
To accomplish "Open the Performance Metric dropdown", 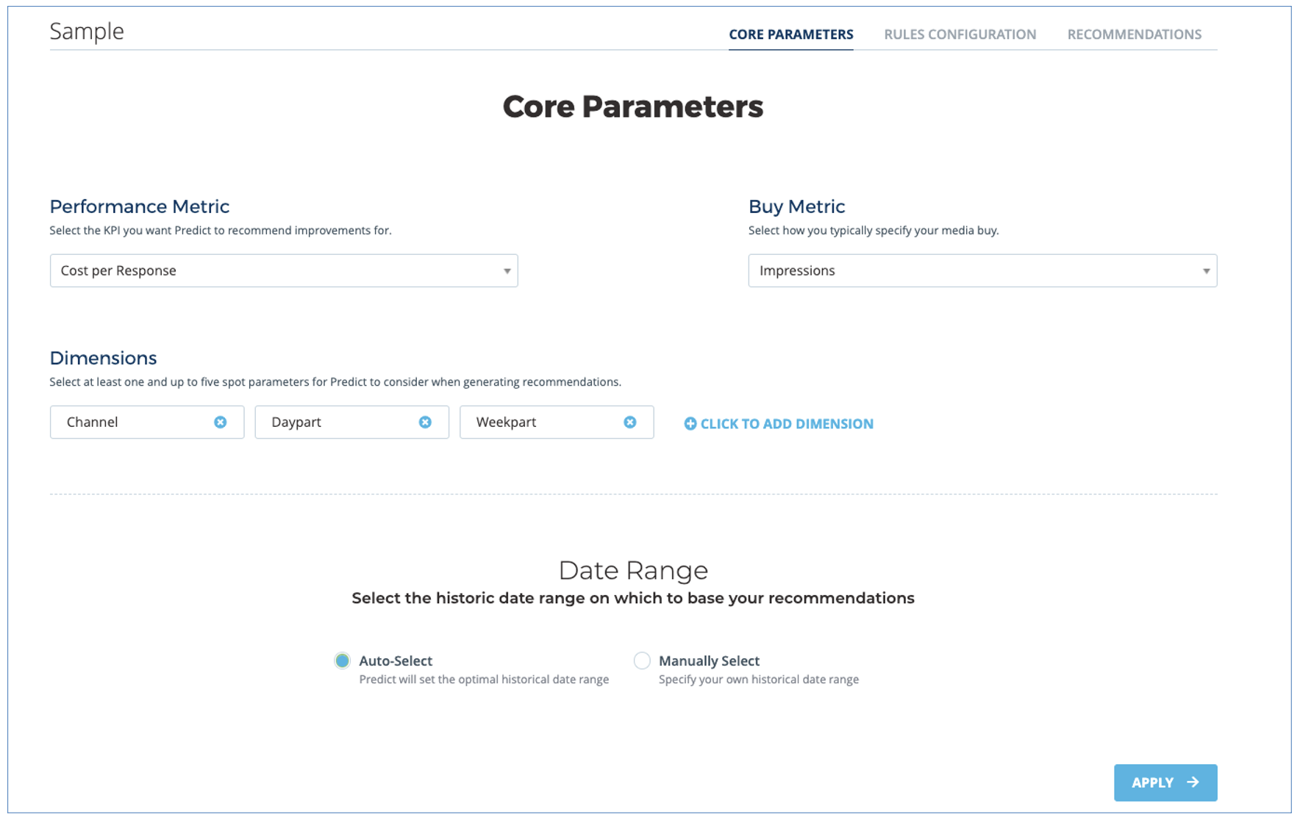I will [284, 270].
